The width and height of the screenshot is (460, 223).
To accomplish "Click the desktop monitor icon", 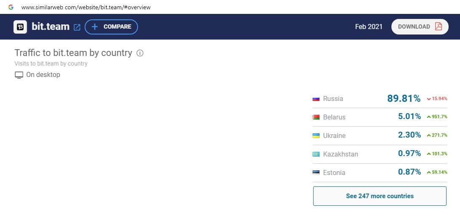I will 19,75.
